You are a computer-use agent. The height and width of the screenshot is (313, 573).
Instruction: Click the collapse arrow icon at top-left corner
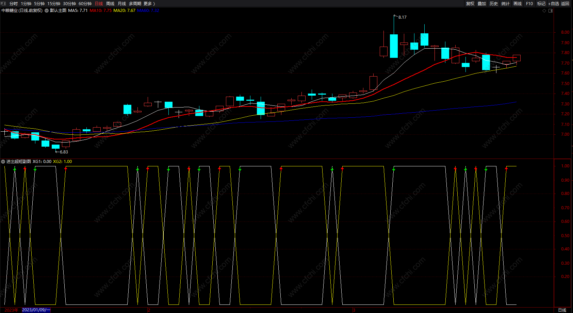(3, 3)
